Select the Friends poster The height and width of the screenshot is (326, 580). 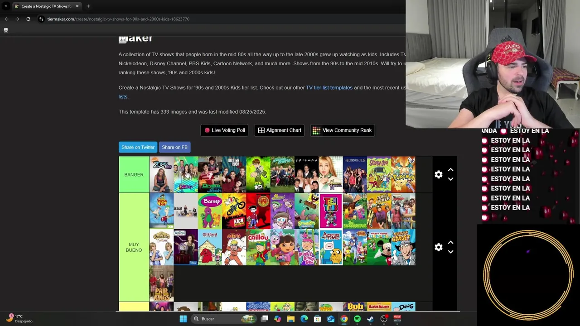[306, 175]
